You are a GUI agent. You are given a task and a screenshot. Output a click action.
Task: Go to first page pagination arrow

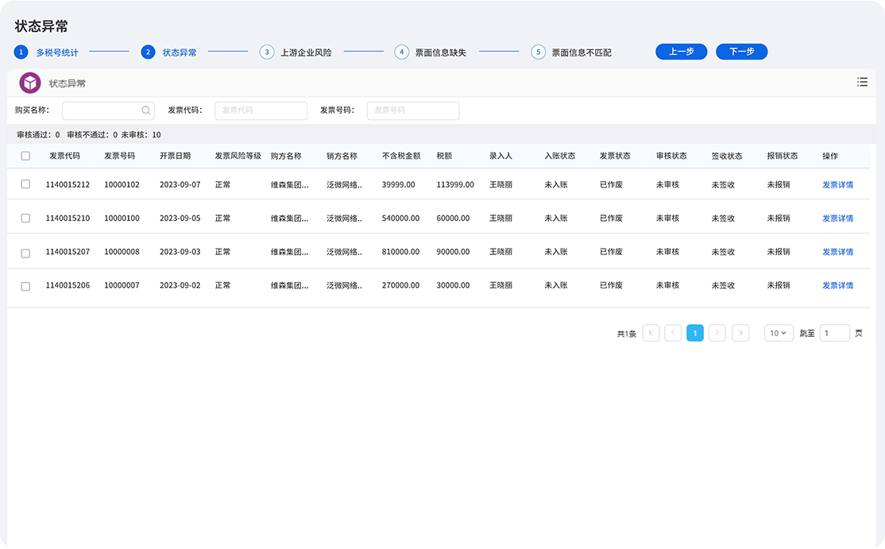(x=651, y=333)
